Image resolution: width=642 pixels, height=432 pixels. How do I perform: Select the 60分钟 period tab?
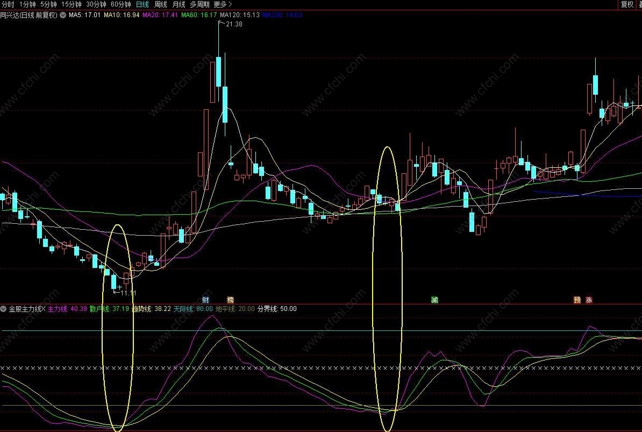tap(121, 4)
